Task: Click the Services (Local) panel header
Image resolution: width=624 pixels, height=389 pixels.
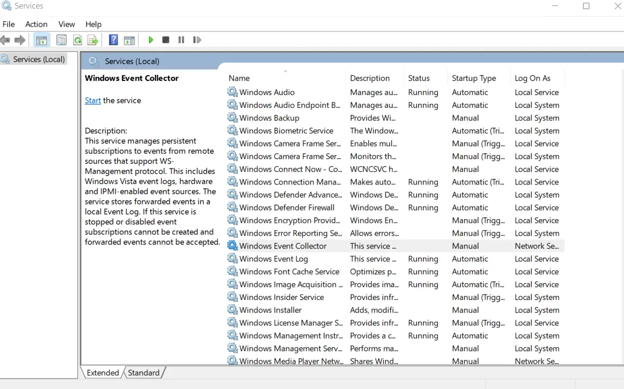Action: [132, 62]
